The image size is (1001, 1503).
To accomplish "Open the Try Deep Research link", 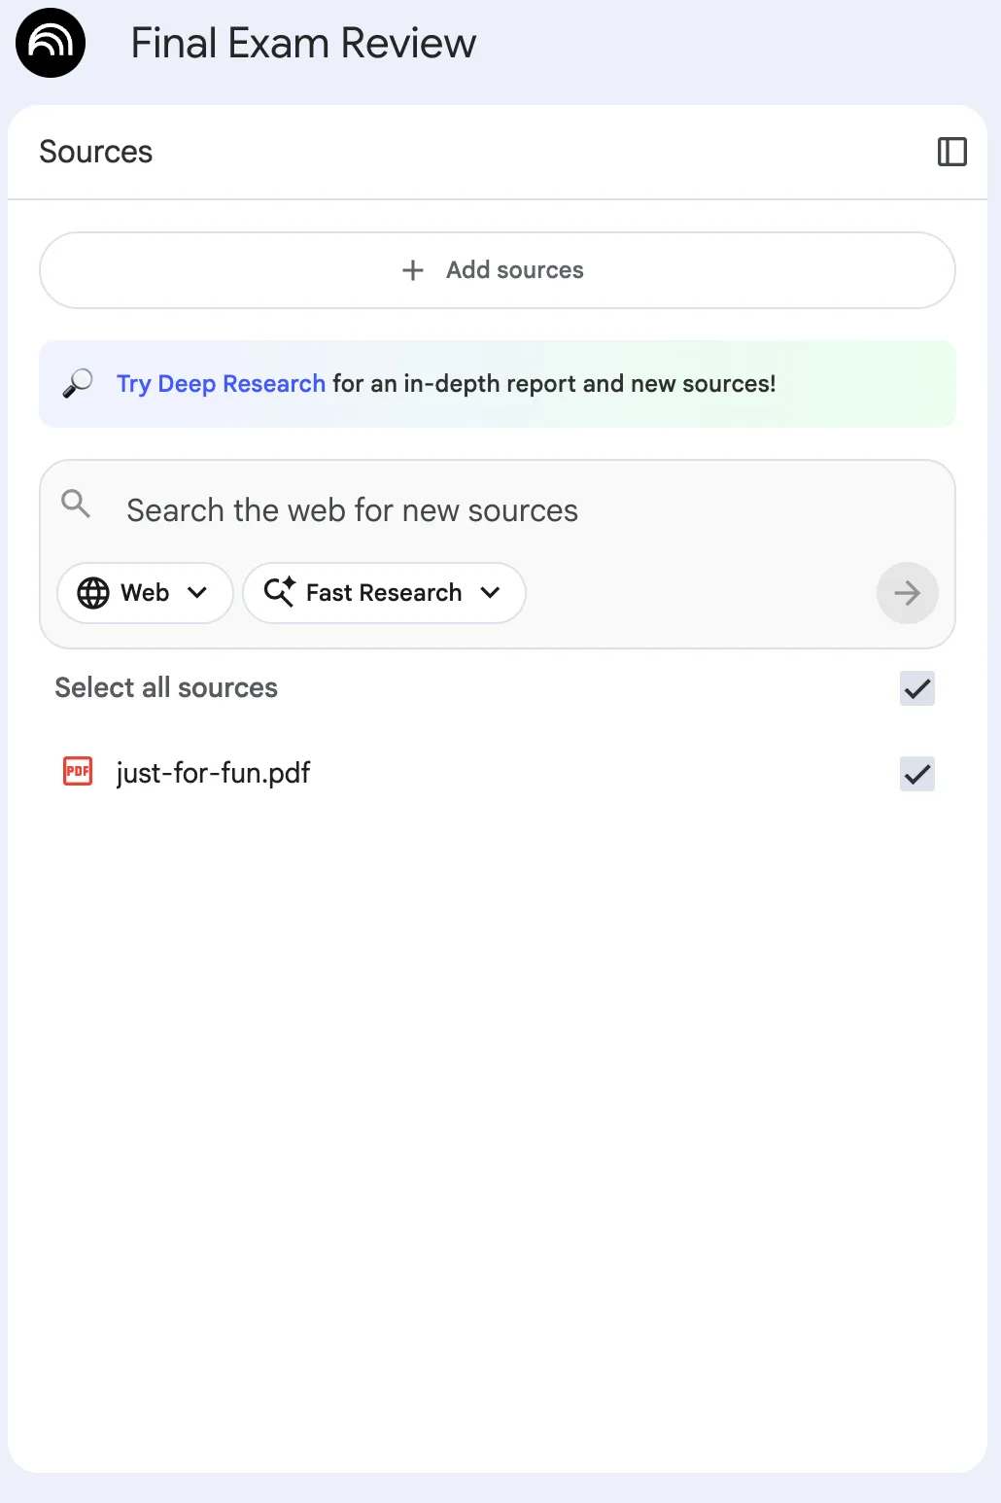I will pos(221,383).
